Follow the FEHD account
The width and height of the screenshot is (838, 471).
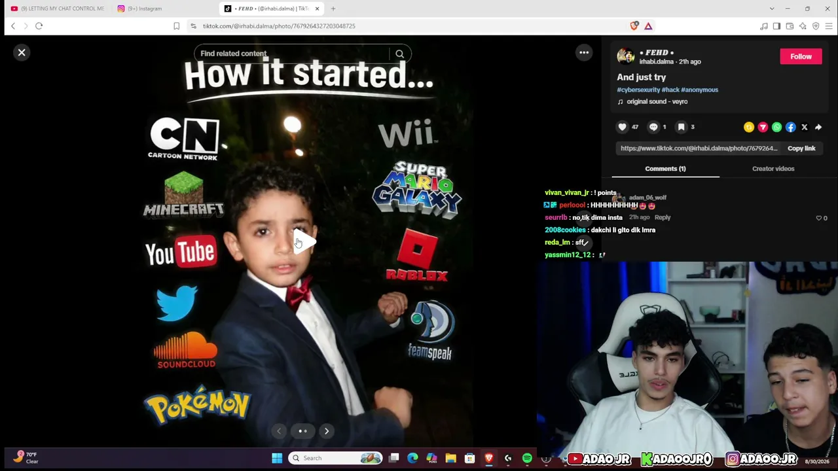(801, 56)
